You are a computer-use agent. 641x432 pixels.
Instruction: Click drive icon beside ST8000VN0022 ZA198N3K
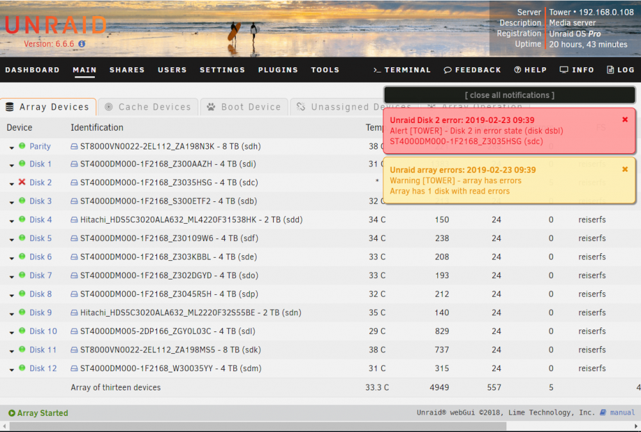[74, 146]
